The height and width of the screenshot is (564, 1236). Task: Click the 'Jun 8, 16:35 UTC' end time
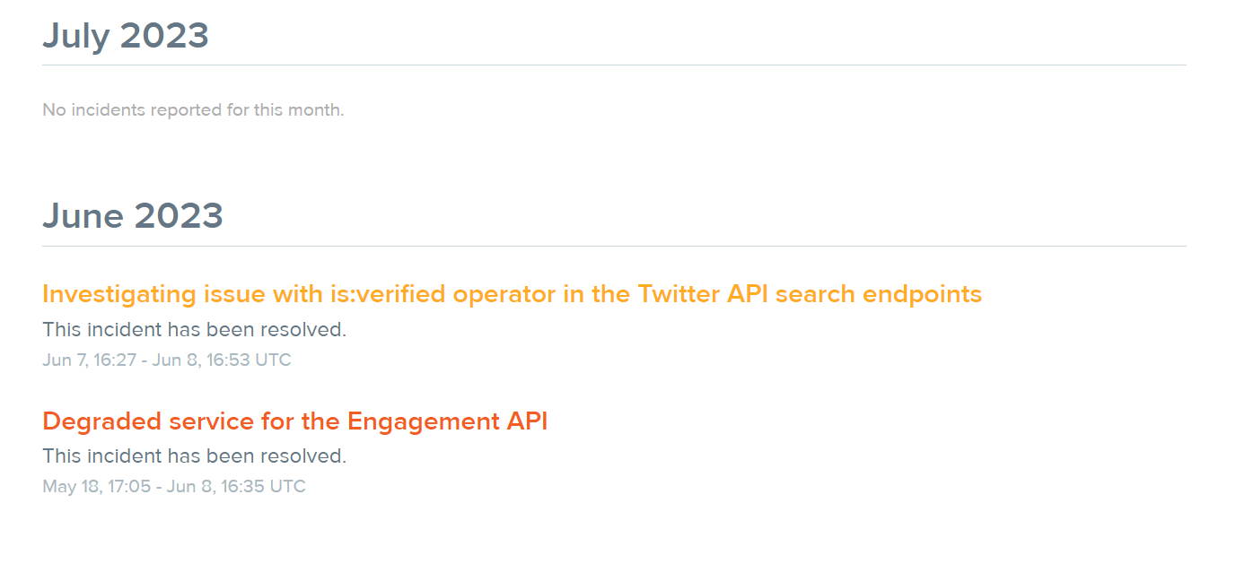point(236,487)
